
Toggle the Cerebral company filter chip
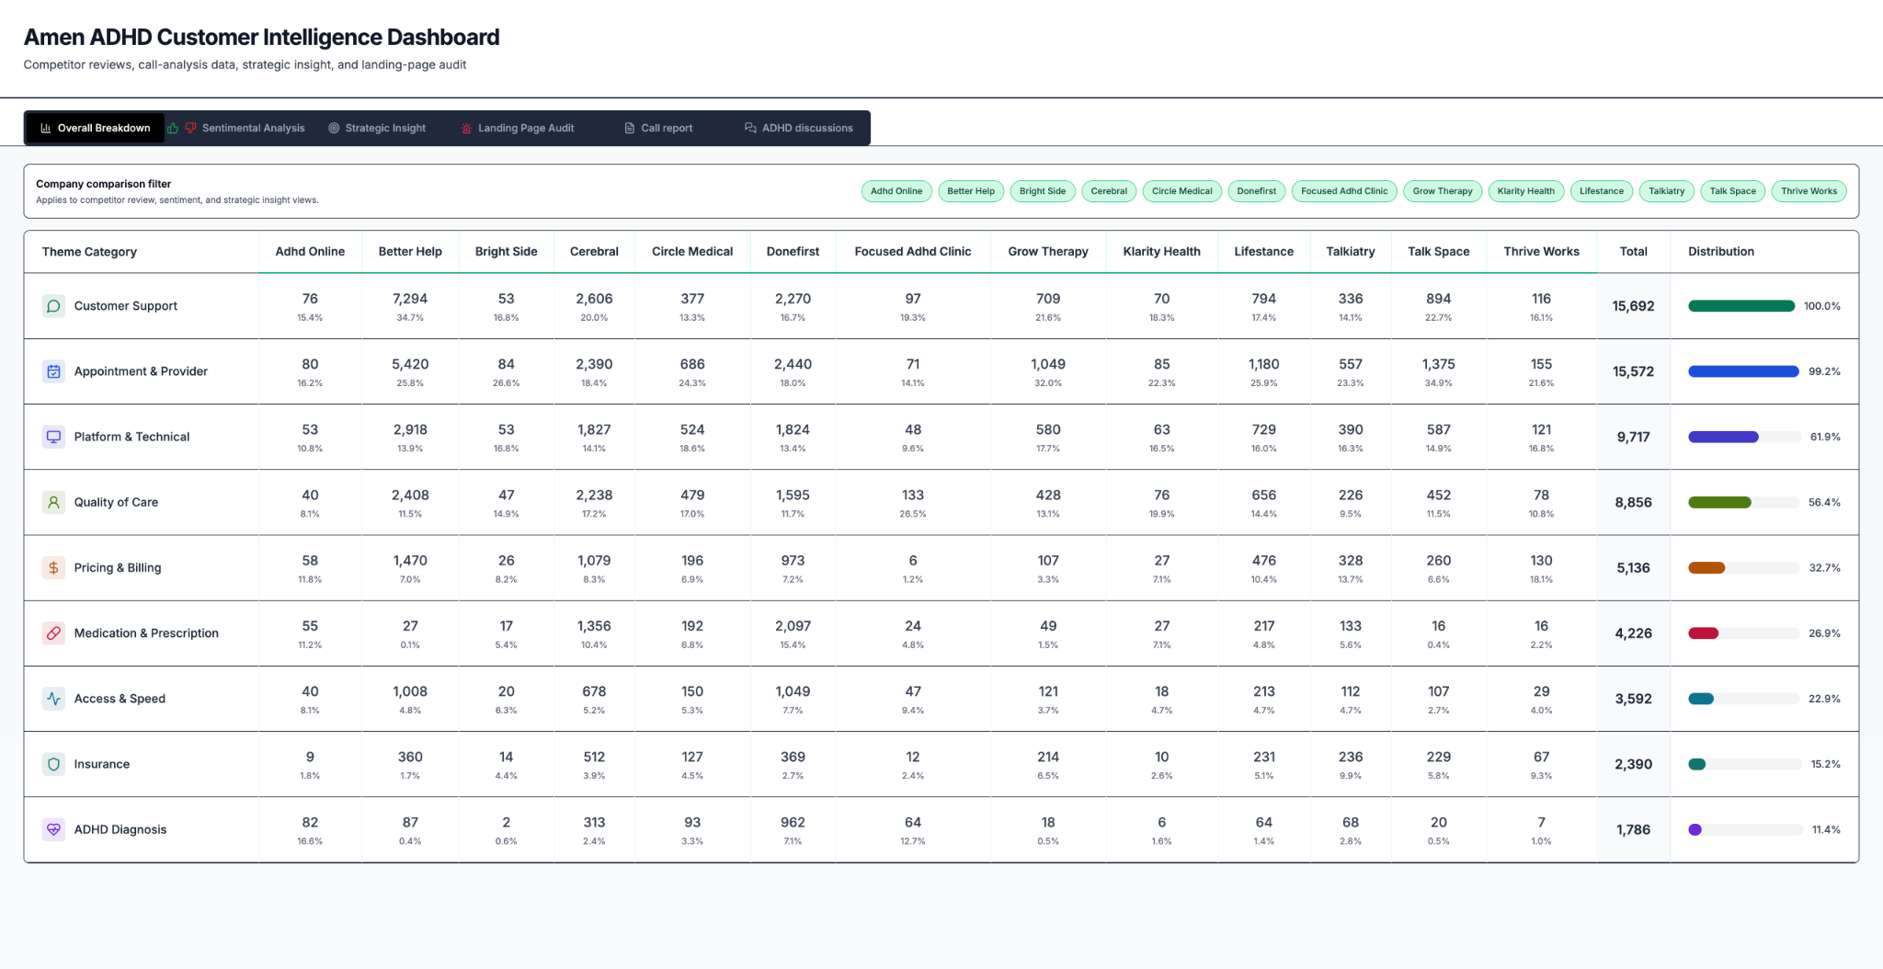(x=1109, y=191)
